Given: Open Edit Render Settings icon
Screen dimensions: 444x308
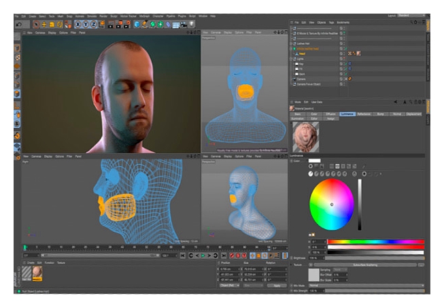Looking at the screenshot, I should pyautogui.click(x=127, y=24).
